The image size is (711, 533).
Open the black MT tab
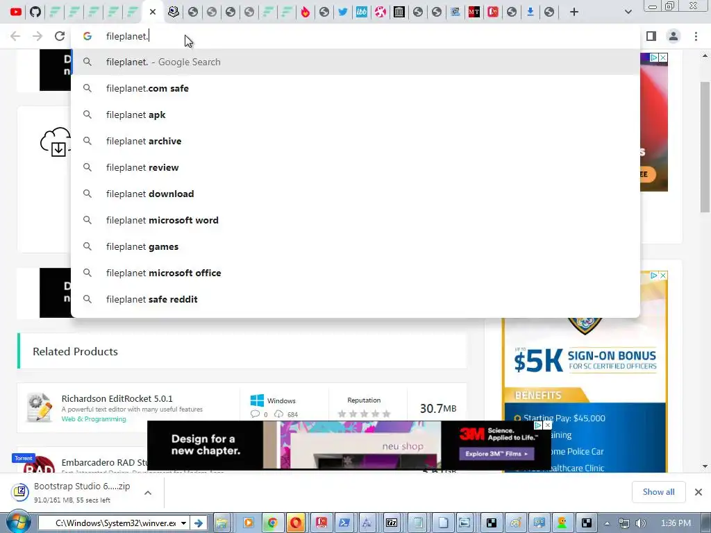[474, 12]
